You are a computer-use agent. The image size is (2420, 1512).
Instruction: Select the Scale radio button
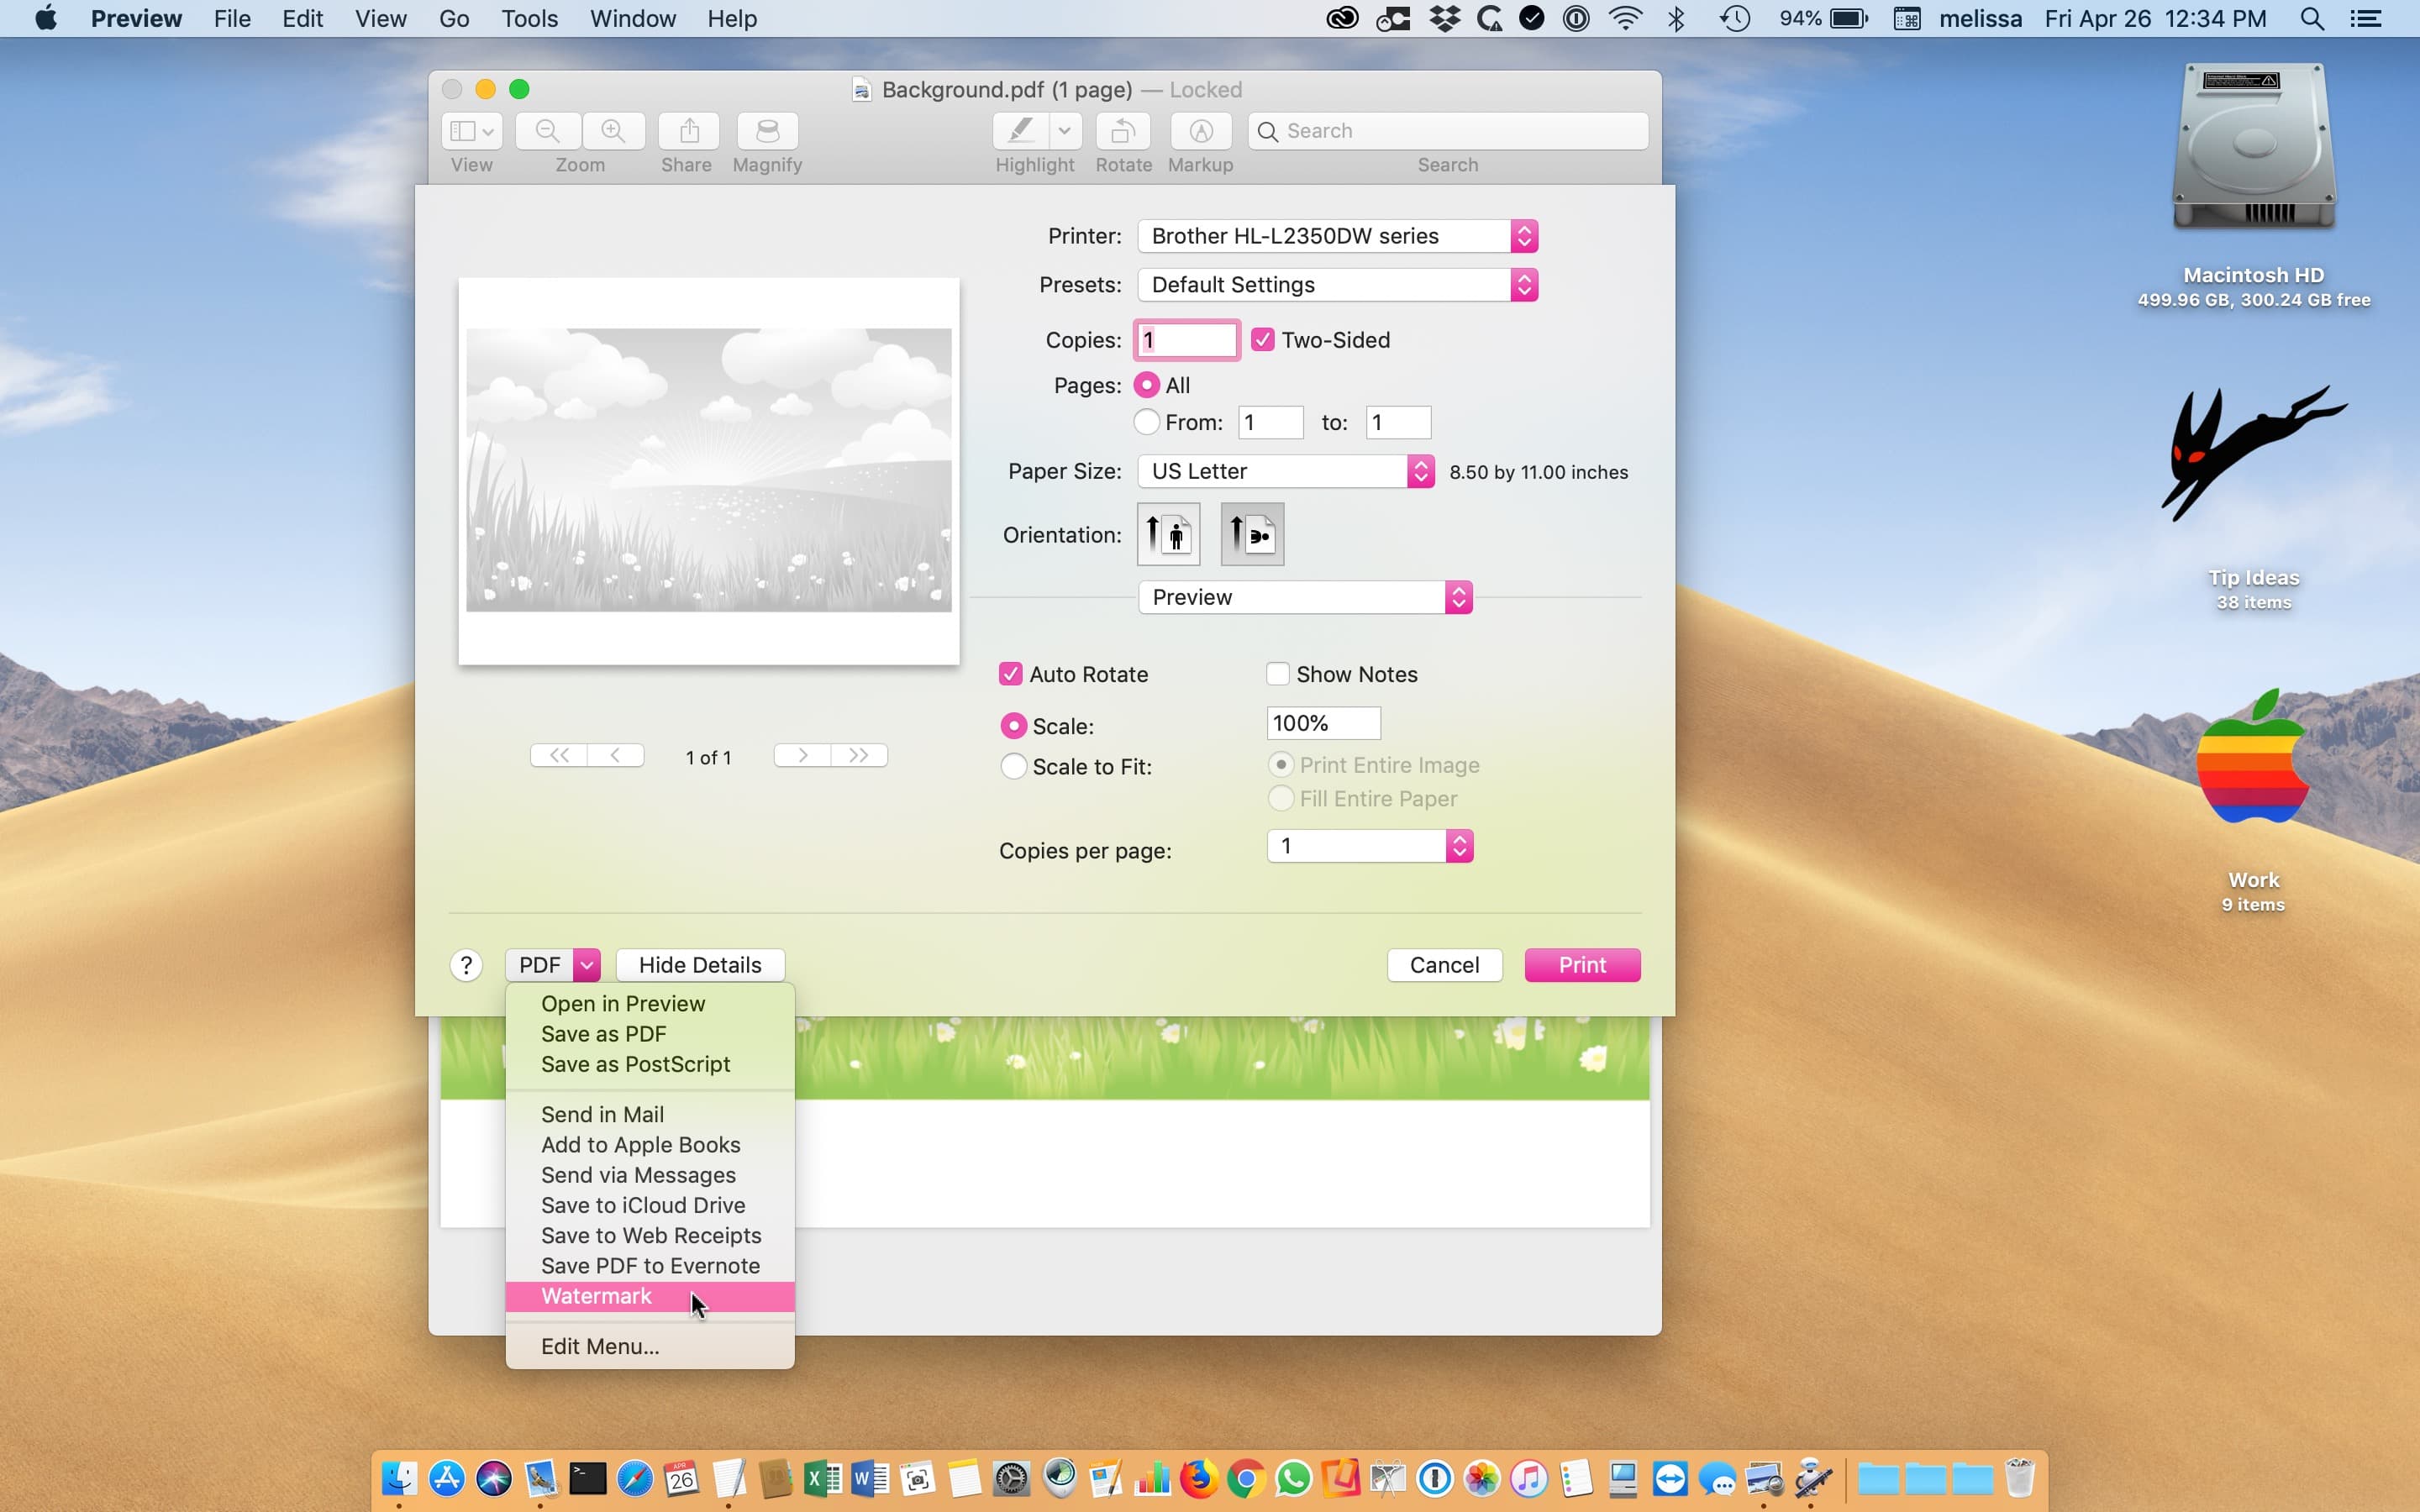coord(1013,726)
